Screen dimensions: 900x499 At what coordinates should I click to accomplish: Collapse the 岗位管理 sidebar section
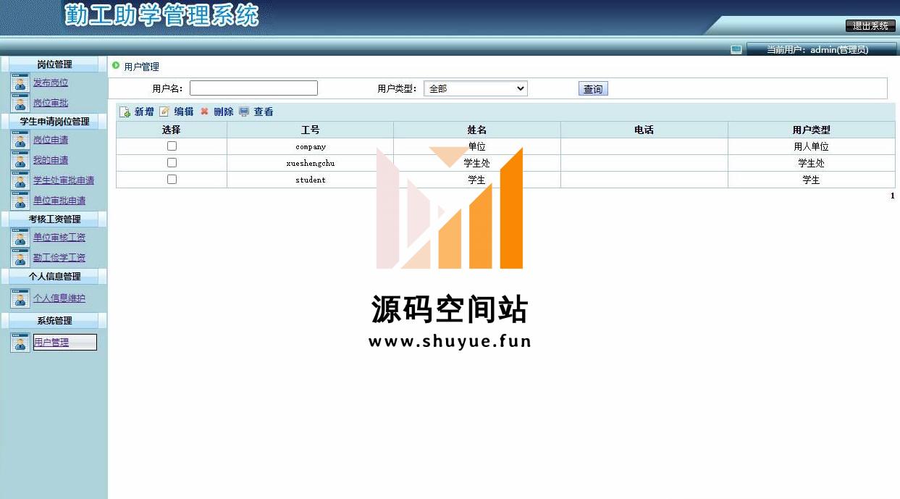(54, 64)
